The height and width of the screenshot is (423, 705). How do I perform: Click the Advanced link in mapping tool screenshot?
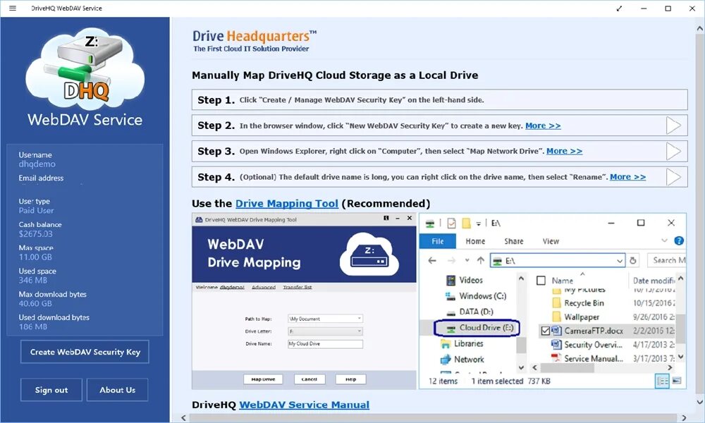(264, 287)
